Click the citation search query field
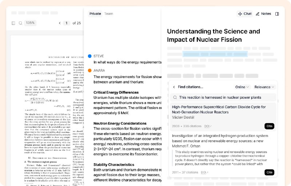This screenshot has width=291, height=186. coord(223,97)
